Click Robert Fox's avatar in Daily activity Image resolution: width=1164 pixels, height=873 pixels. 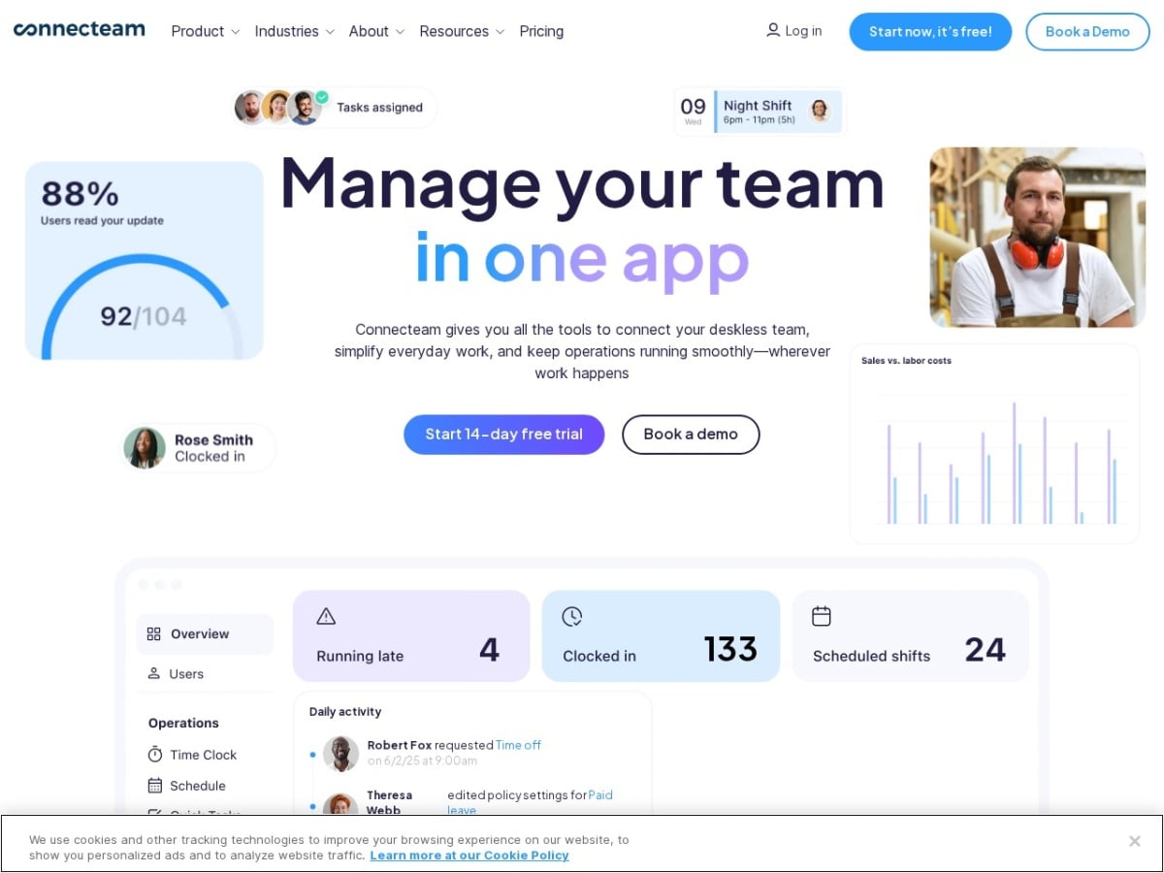(340, 753)
